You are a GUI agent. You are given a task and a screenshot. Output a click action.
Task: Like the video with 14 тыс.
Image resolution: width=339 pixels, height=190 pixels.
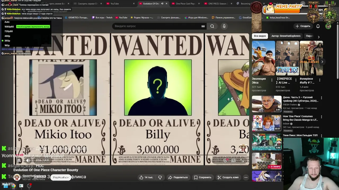146,177
